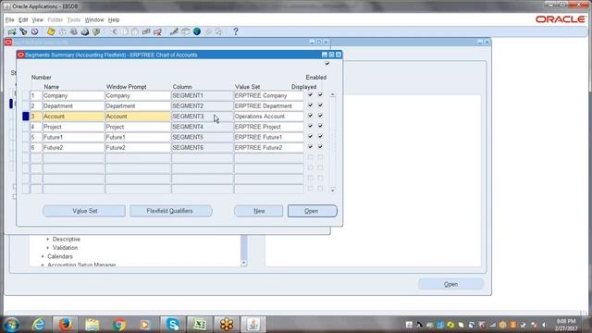Click the Edit Field pencil toolbar icon
Viewport: 592px width, 333px height.
(174, 31)
